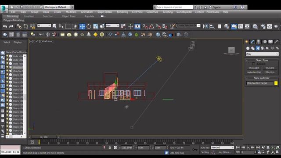Toggle the Percent Snap icon
This screenshot has width=281, height=158.
tap(158, 26)
